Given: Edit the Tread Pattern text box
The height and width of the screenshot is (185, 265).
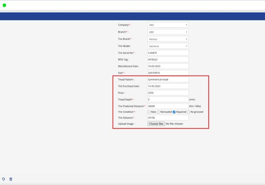Looking at the screenshot, I should coord(168,80).
